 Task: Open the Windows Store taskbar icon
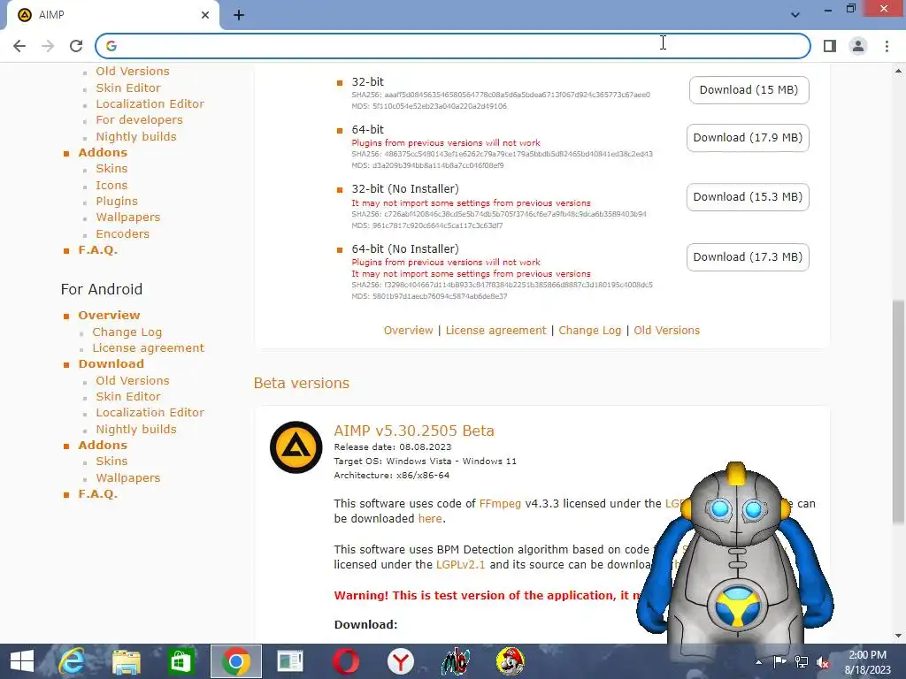click(180, 661)
